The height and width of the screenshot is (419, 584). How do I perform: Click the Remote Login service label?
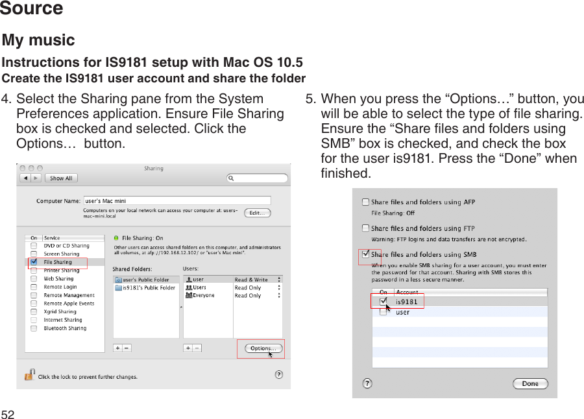point(60,287)
